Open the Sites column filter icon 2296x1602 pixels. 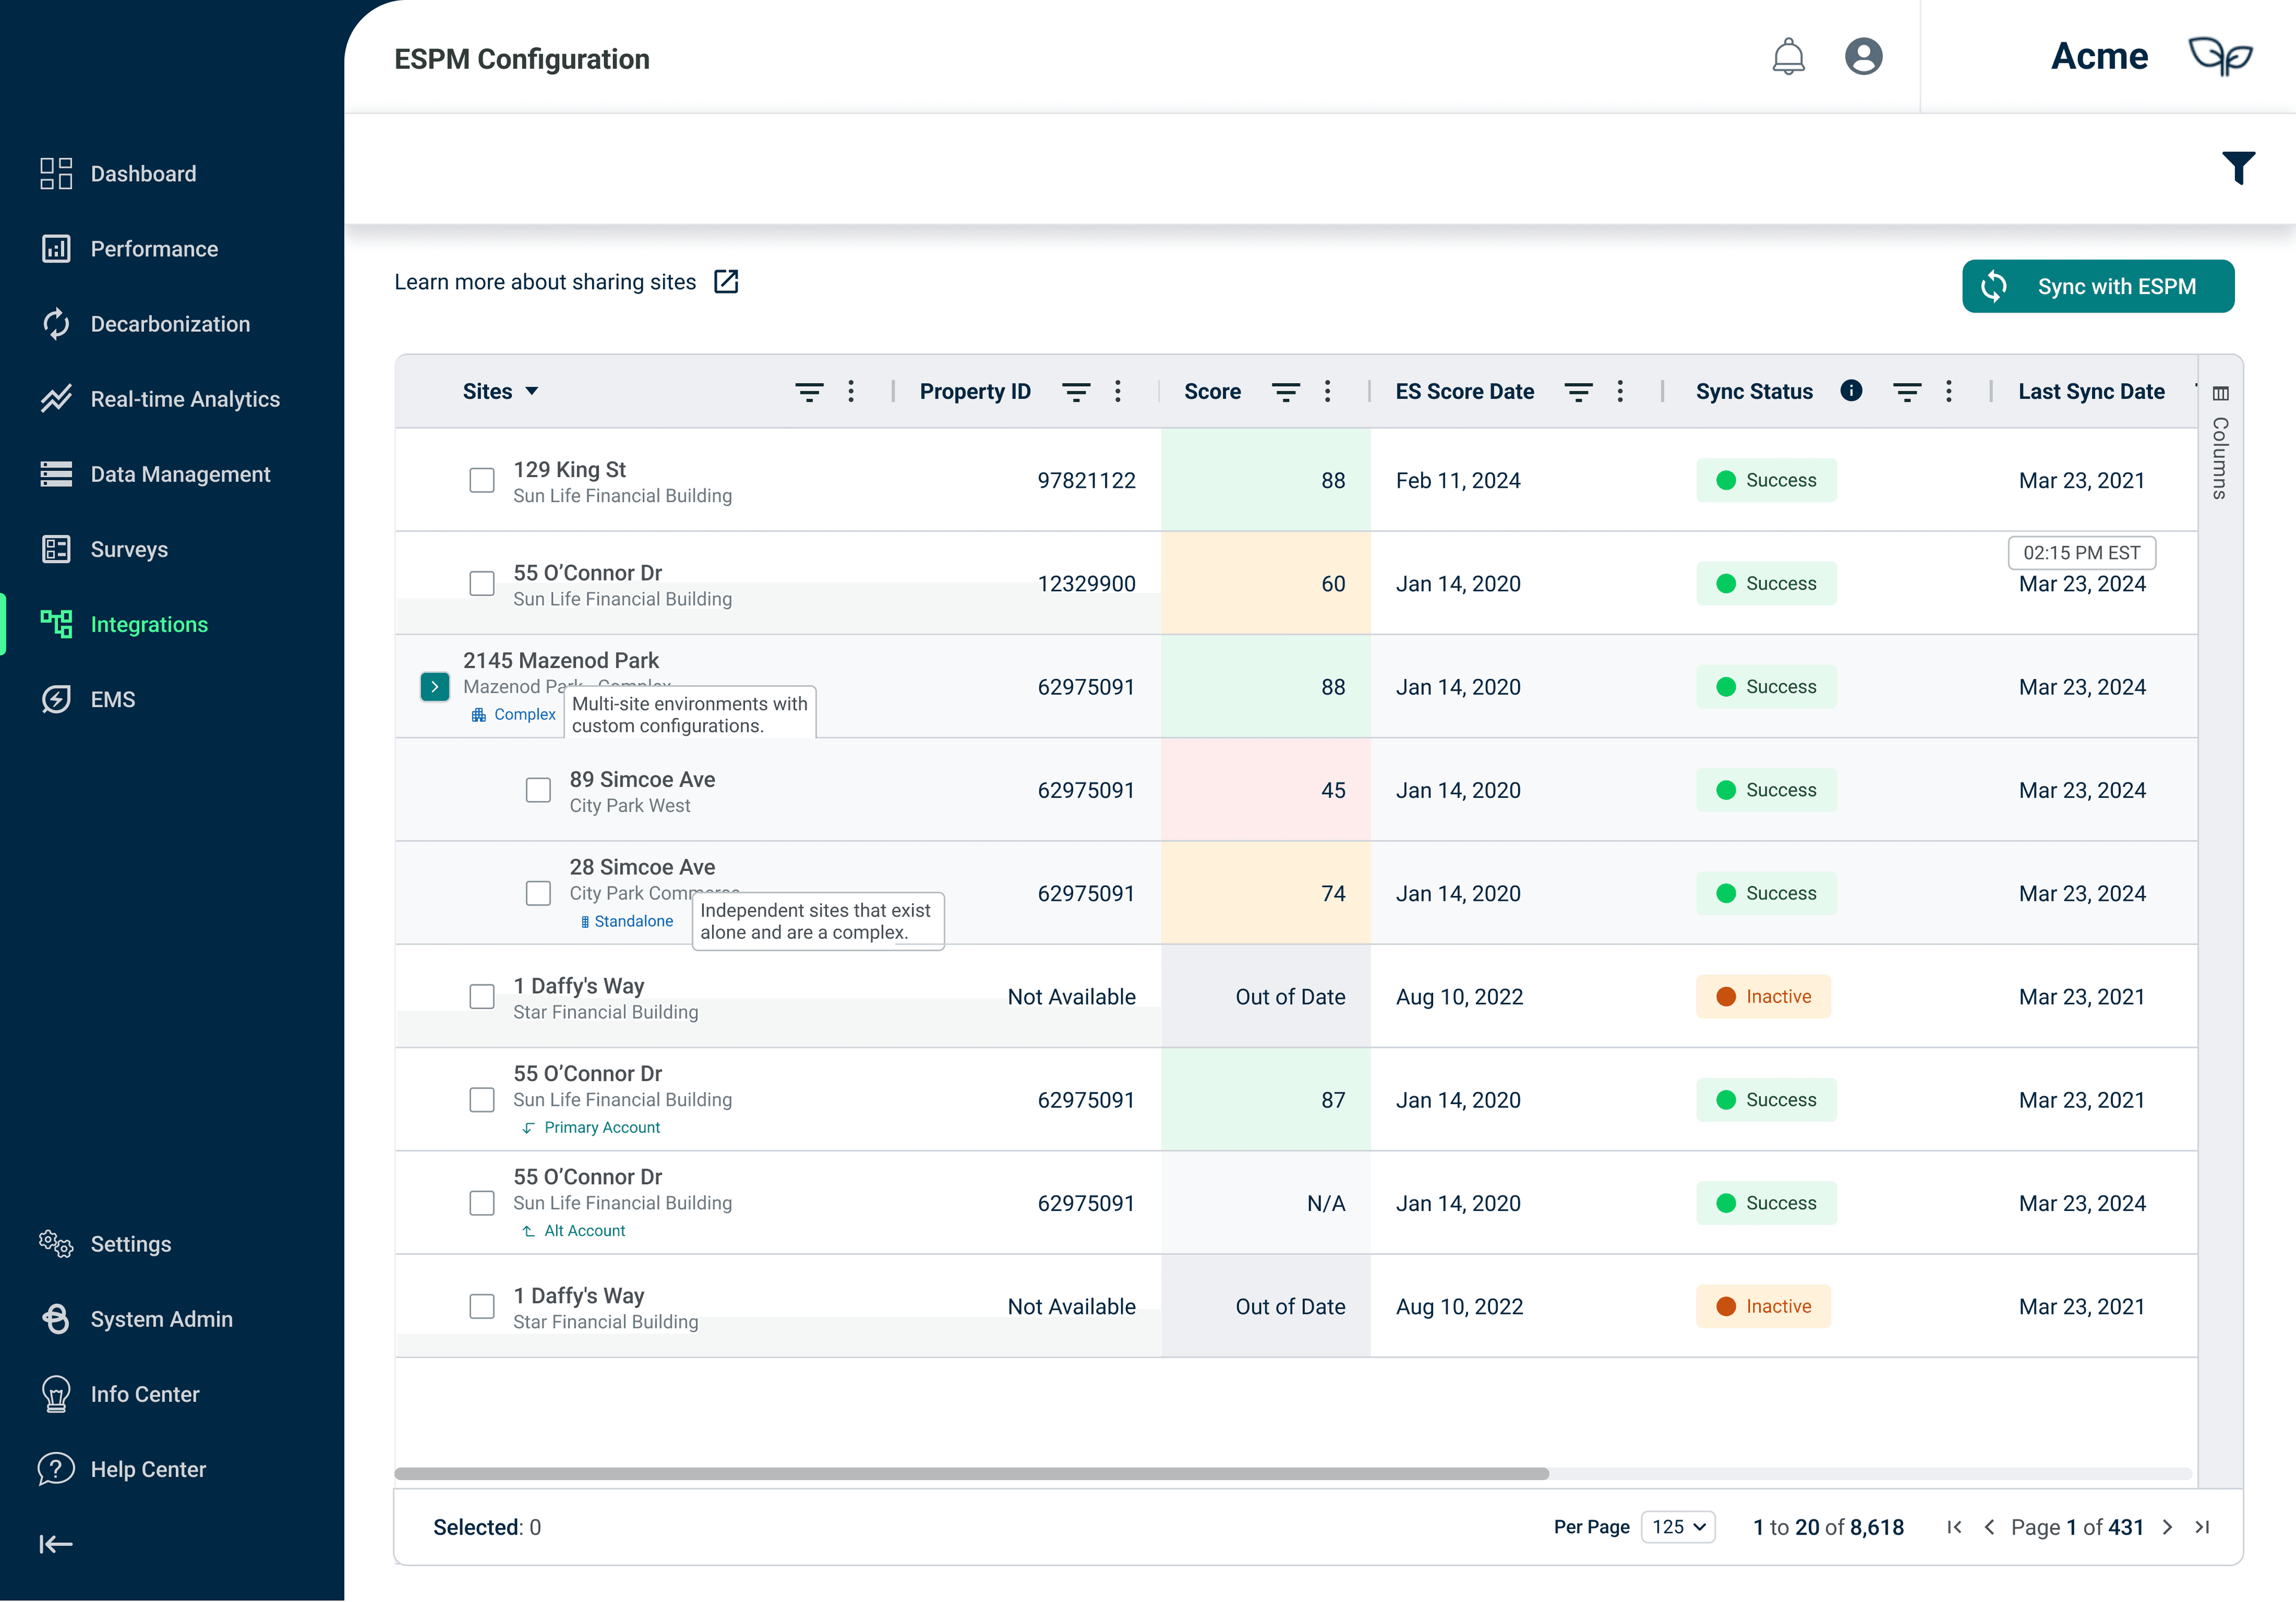click(809, 392)
